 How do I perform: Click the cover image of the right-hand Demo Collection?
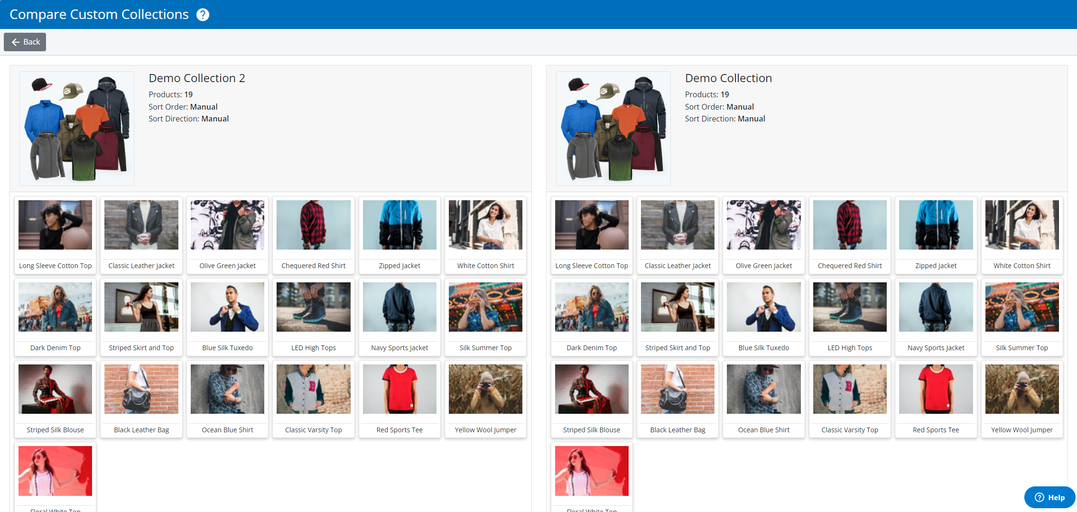click(613, 129)
